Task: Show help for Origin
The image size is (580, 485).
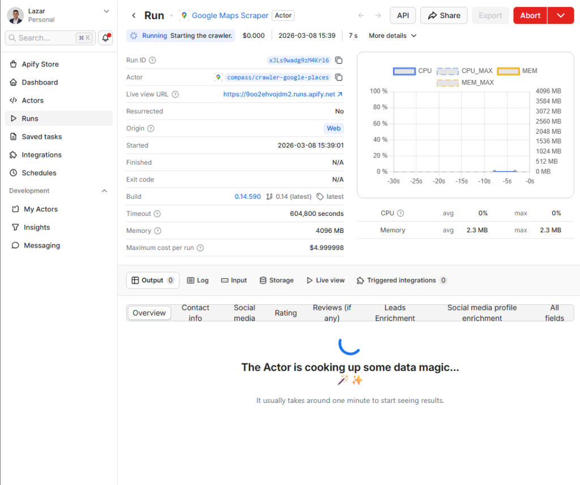Action: [x=151, y=129]
